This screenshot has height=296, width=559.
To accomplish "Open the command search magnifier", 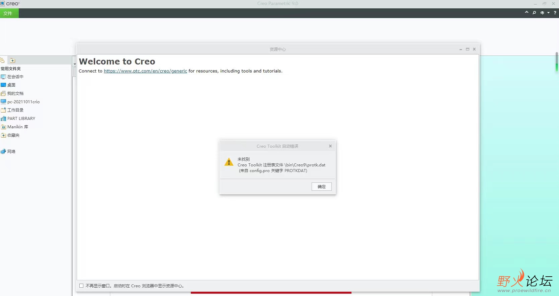I will (x=534, y=13).
